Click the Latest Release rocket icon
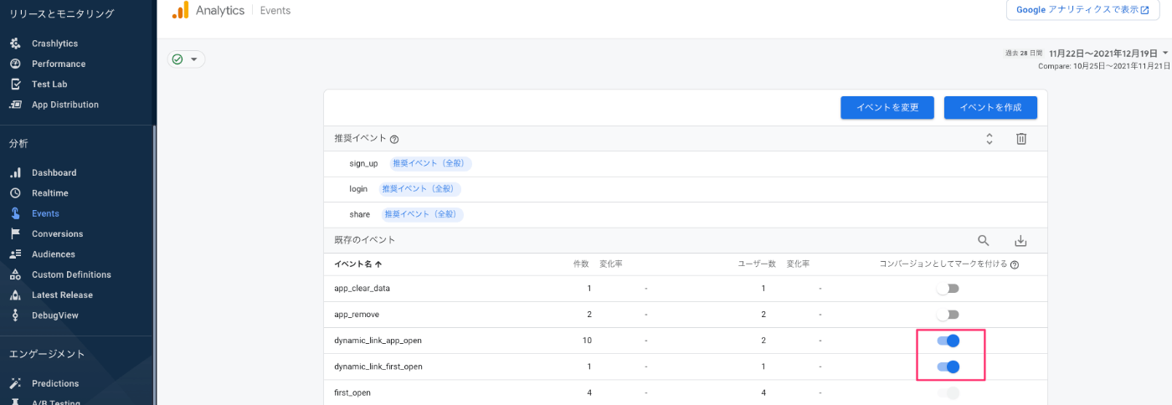The image size is (1172, 405). pos(15,295)
